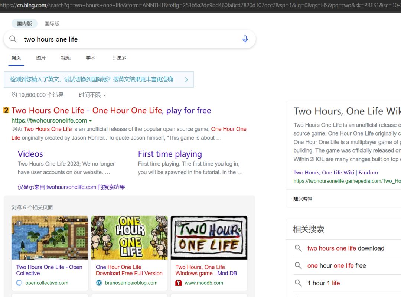
Task: Click the Mod DB site favicon
Action: point(179,283)
